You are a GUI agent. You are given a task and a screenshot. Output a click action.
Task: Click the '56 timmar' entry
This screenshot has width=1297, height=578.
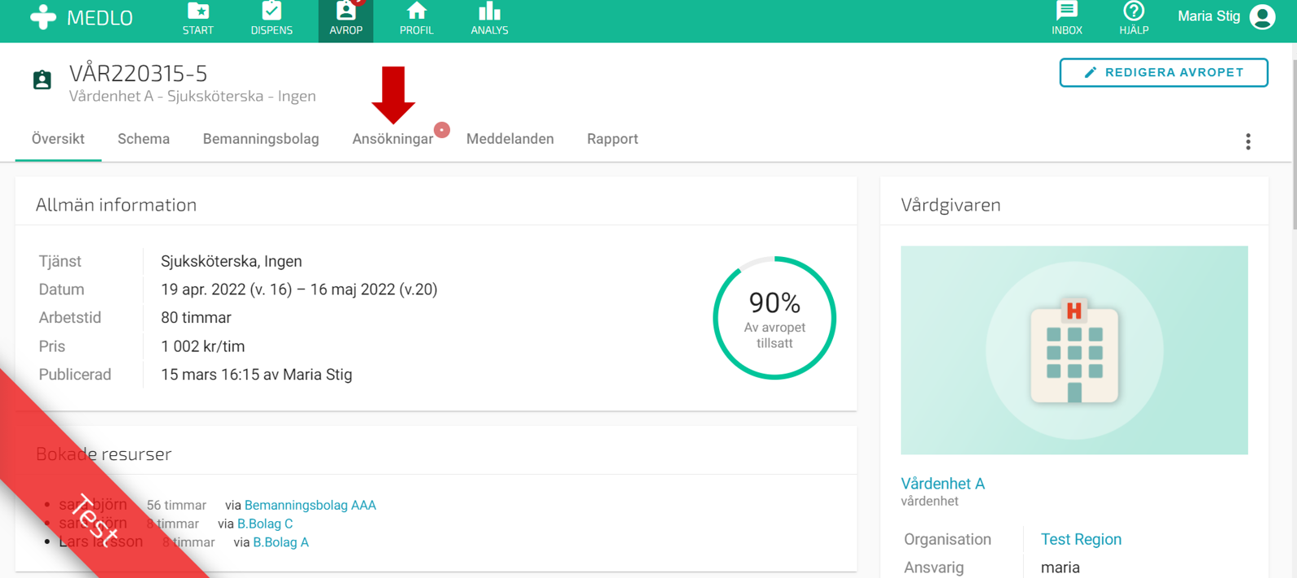coord(176,506)
